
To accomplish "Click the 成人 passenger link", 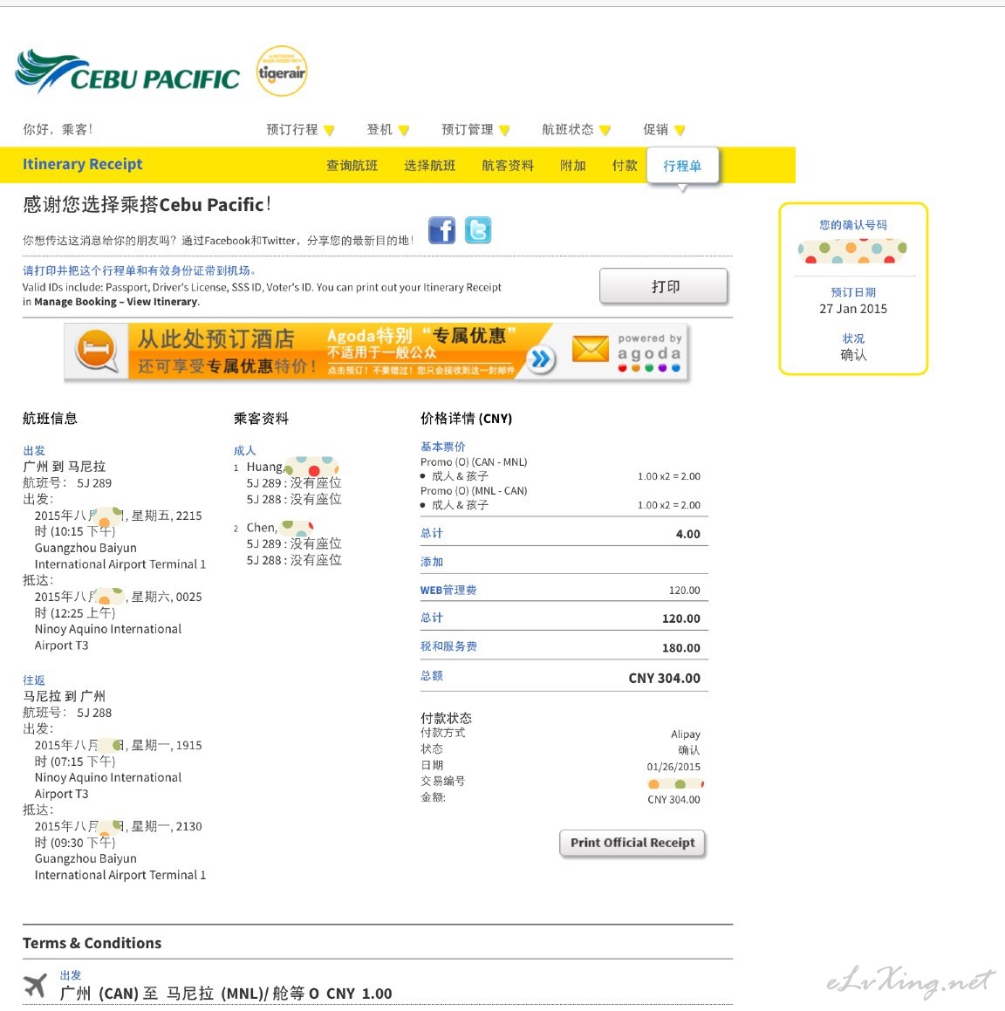I will (x=244, y=451).
